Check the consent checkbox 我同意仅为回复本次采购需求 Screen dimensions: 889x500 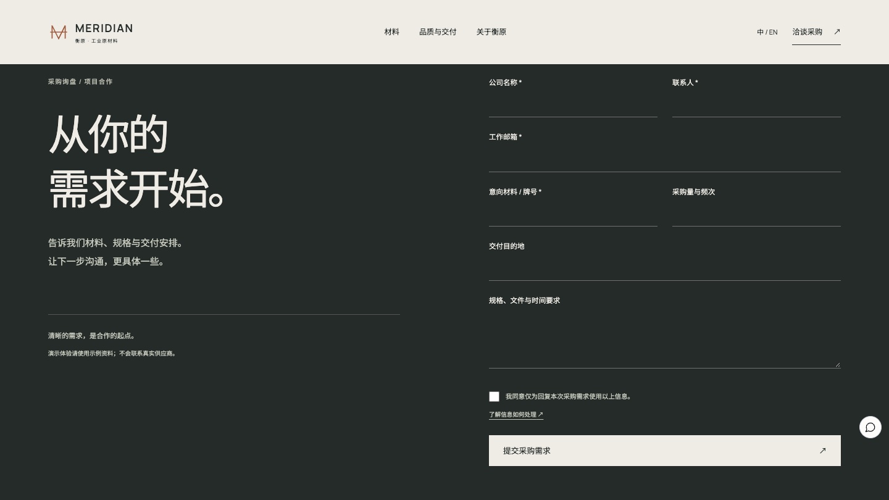[x=494, y=396]
